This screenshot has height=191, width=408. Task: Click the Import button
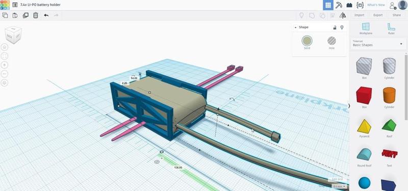359,15
